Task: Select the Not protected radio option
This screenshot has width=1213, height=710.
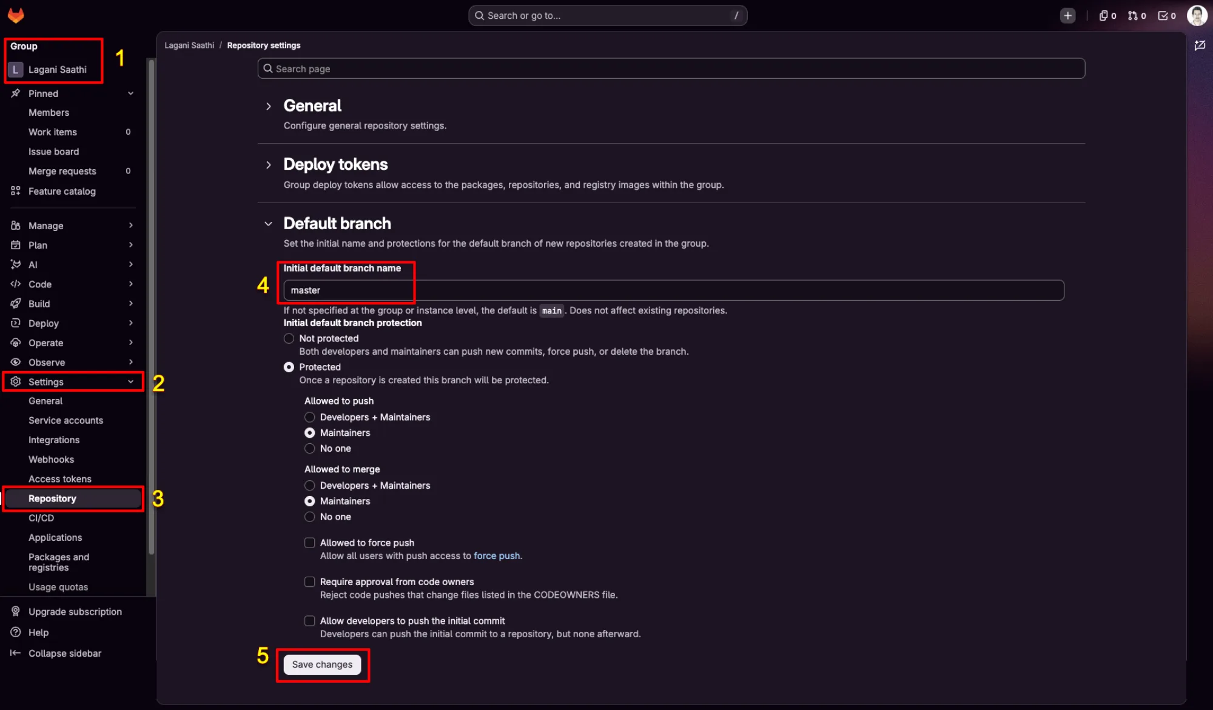Action: click(x=289, y=338)
